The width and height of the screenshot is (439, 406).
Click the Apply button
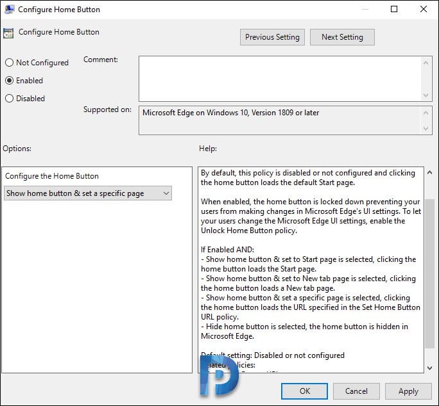(x=408, y=391)
